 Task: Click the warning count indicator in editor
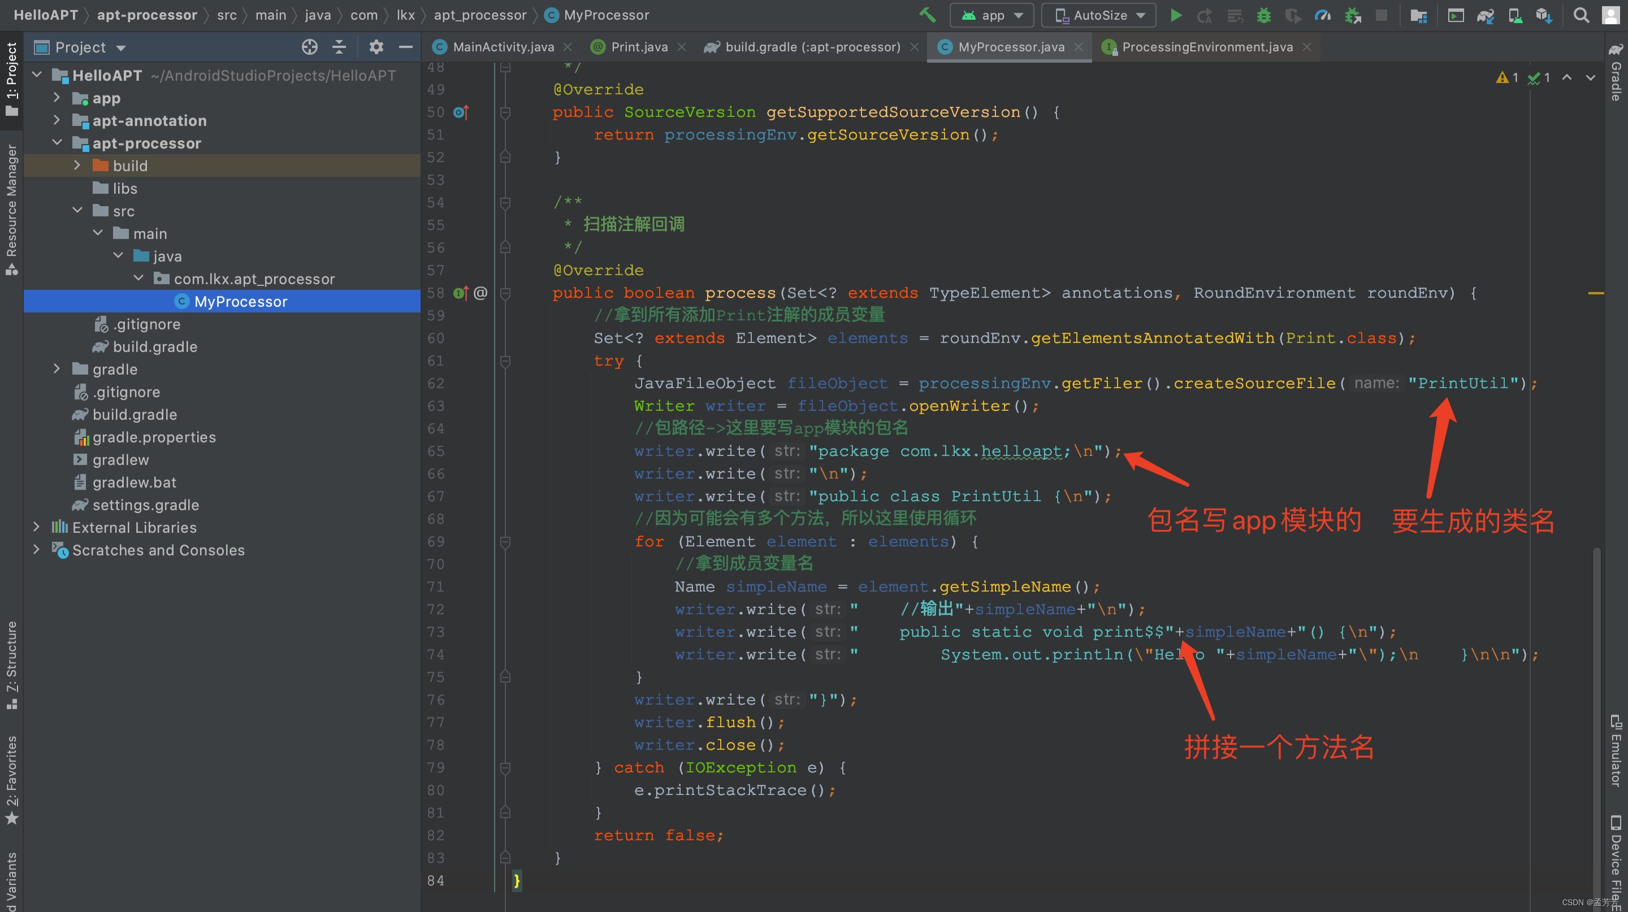pos(1506,77)
